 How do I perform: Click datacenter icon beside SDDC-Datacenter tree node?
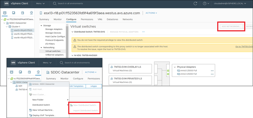click(7, 23)
